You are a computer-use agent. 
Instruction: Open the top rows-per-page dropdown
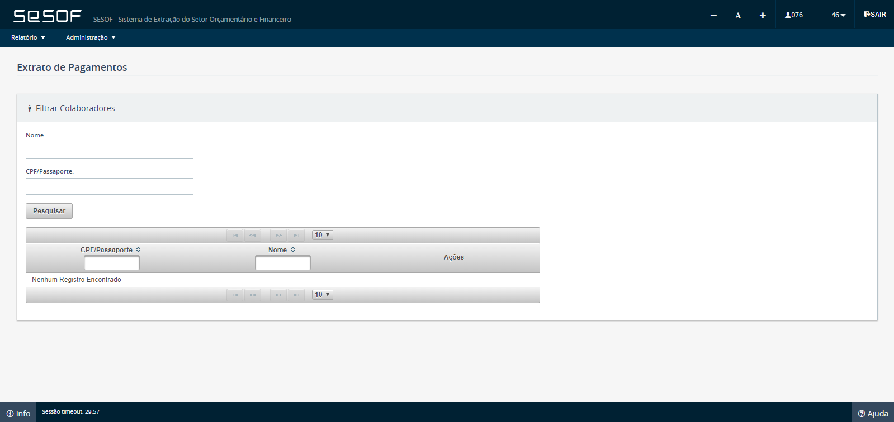pos(323,235)
